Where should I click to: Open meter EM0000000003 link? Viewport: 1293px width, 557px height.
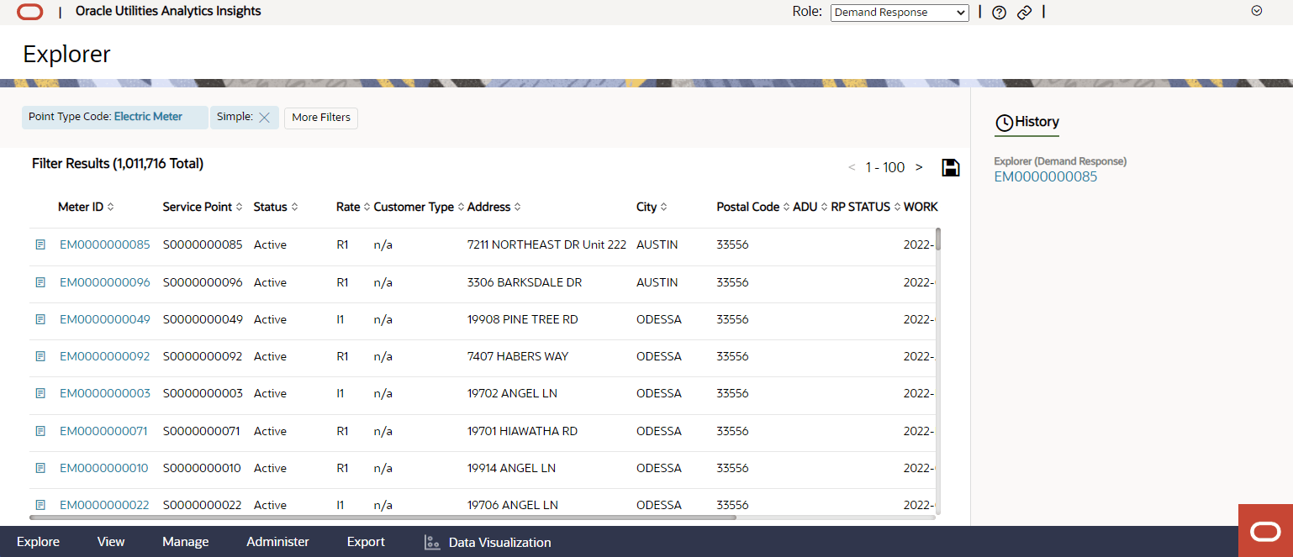[x=104, y=393]
